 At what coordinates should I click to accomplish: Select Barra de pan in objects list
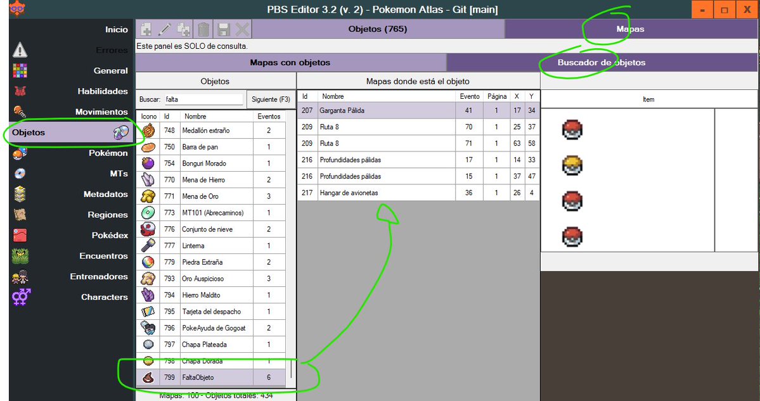click(211, 147)
